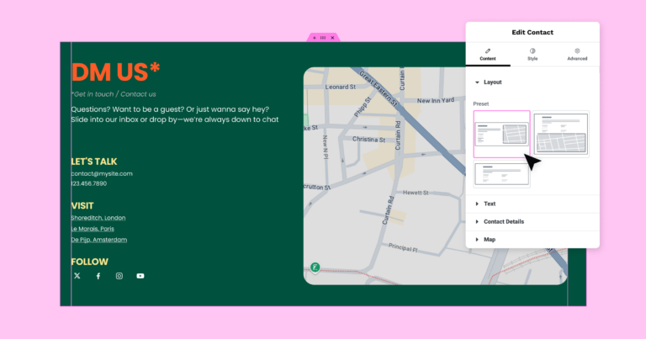The width and height of the screenshot is (646, 339).
Task: Click the contact@mysite.com email link
Action: pyautogui.click(x=102, y=173)
